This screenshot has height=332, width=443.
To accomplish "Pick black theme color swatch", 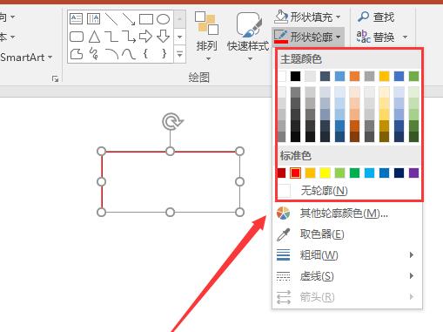I will [x=295, y=77].
